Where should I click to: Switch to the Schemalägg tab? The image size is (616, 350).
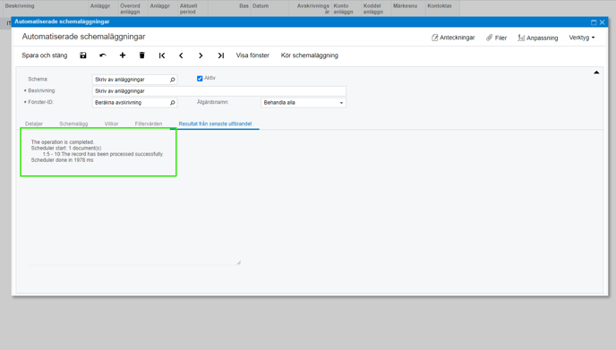[73, 124]
